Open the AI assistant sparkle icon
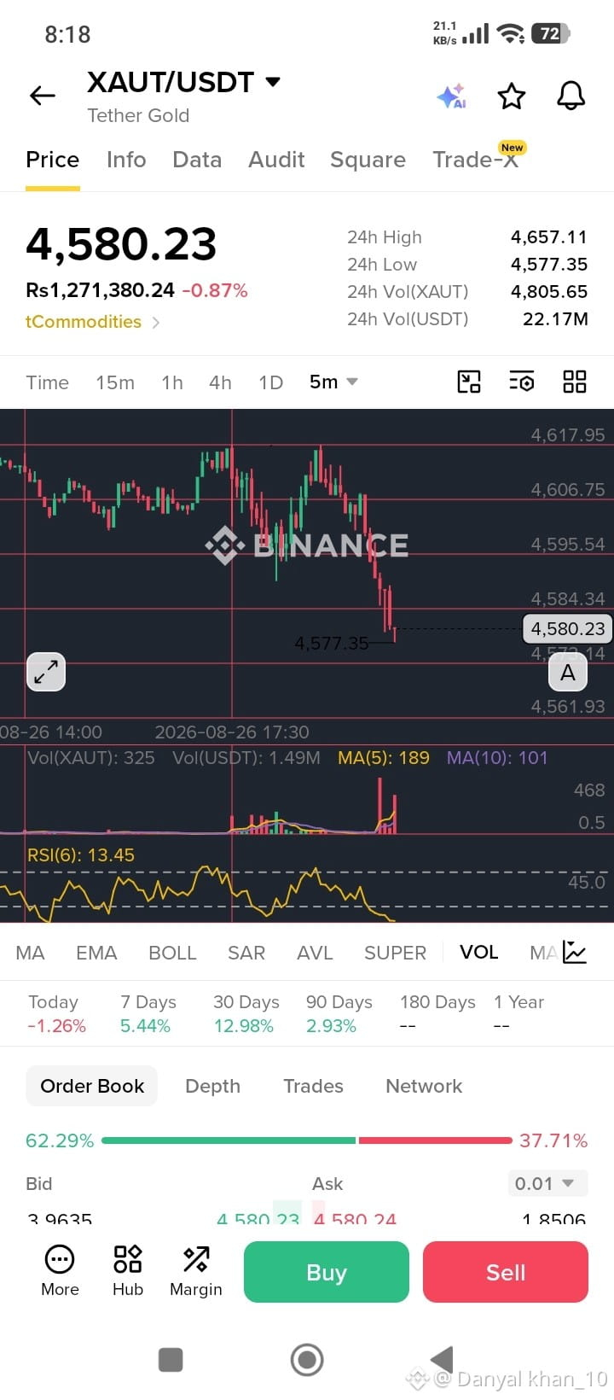614x1400 pixels. click(x=451, y=96)
